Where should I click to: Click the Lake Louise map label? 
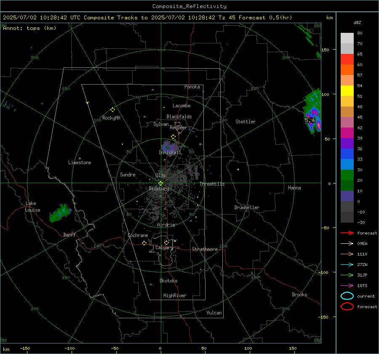[32, 207]
